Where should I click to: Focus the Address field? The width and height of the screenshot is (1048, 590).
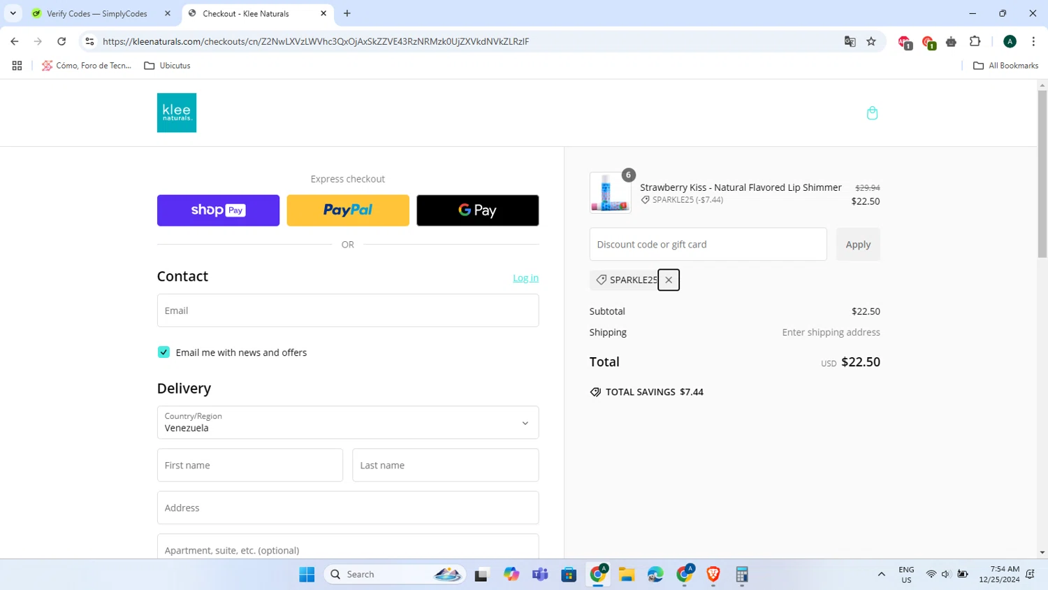tap(348, 508)
